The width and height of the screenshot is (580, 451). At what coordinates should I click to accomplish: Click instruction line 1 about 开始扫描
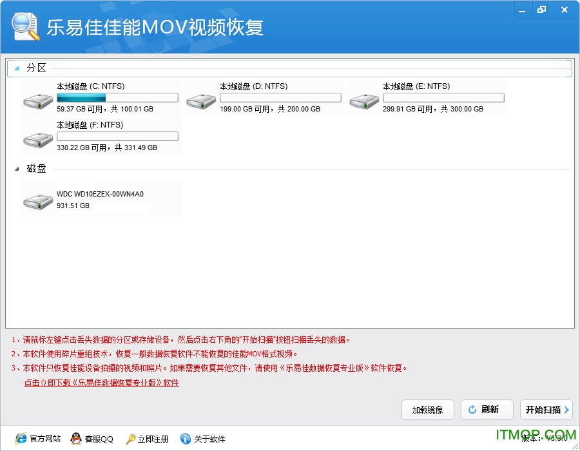(x=180, y=340)
